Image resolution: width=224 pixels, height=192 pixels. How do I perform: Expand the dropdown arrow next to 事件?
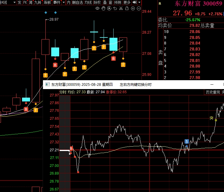[64, 2]
